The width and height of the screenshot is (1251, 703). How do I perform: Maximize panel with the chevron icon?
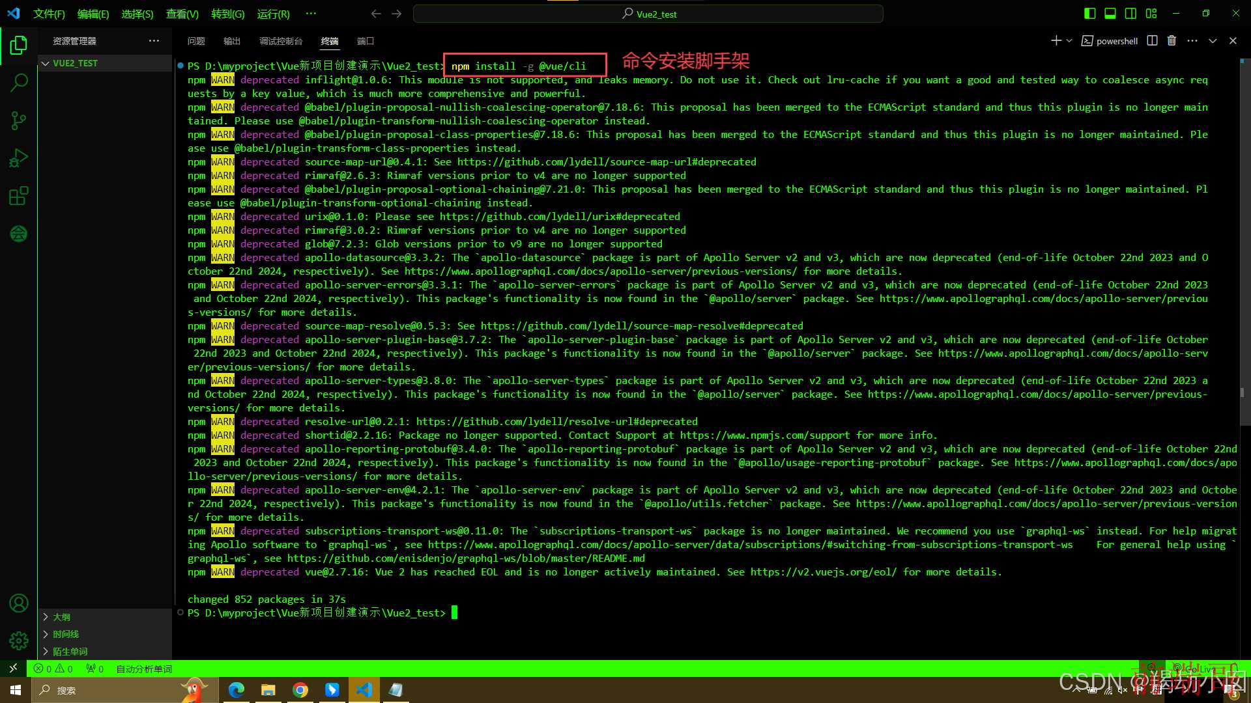[1213, 41]
